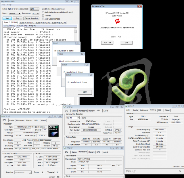Image resolution: width=184 pixels, height=178 pixels.
Task: Click OK in CPU-Z Memory window
Action: click(180, 171)
